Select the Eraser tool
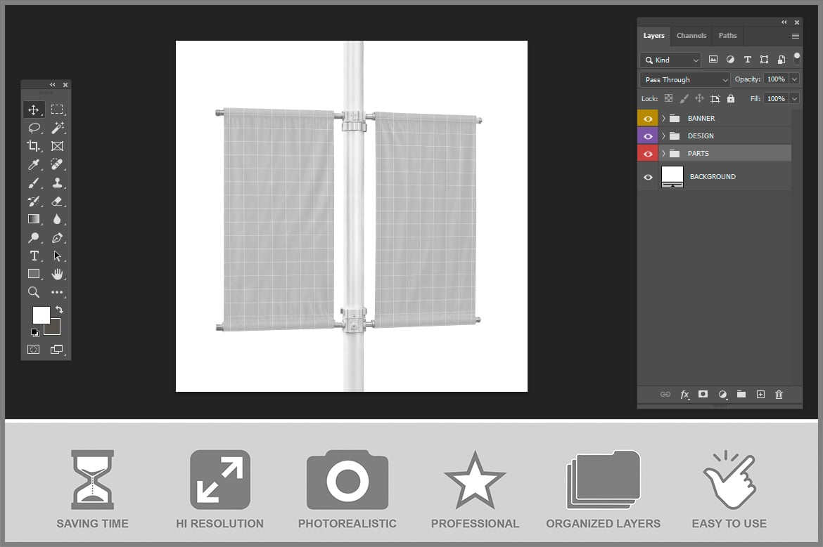The height and width of the screenshot is (547, 823). coord(57,202)
